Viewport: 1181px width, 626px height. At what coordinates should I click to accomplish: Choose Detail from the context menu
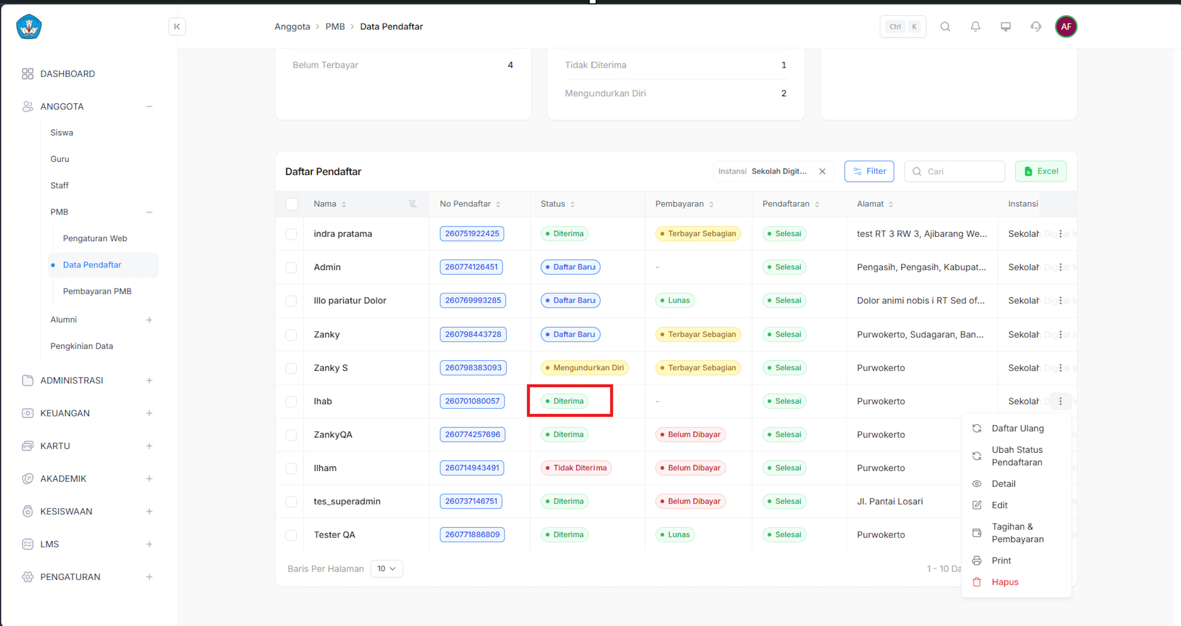pyautogui.click(x=1017, y=484)
